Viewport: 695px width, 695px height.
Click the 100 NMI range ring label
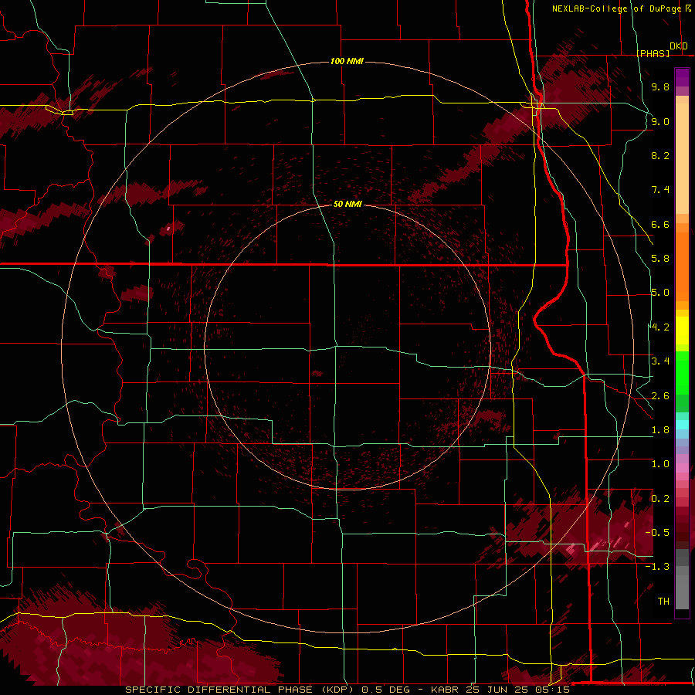347,61
